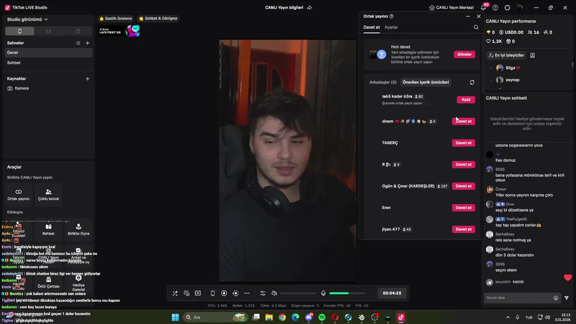Invite Ogün & Çınar with Davet et
The width and height of the screenshot is (576, 324).
pyautogui.click(x=463, y=186)
